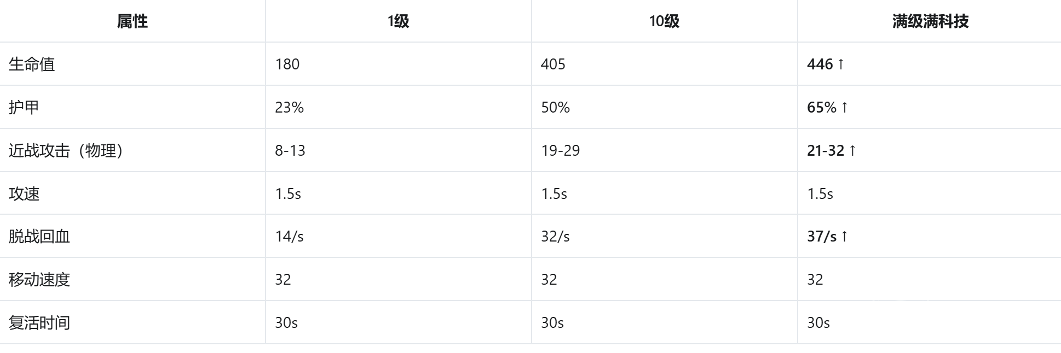The height and width of the screenshot is (353, 1061).
Task: Click the 攻速 row label
Action: tap(24, 194)
